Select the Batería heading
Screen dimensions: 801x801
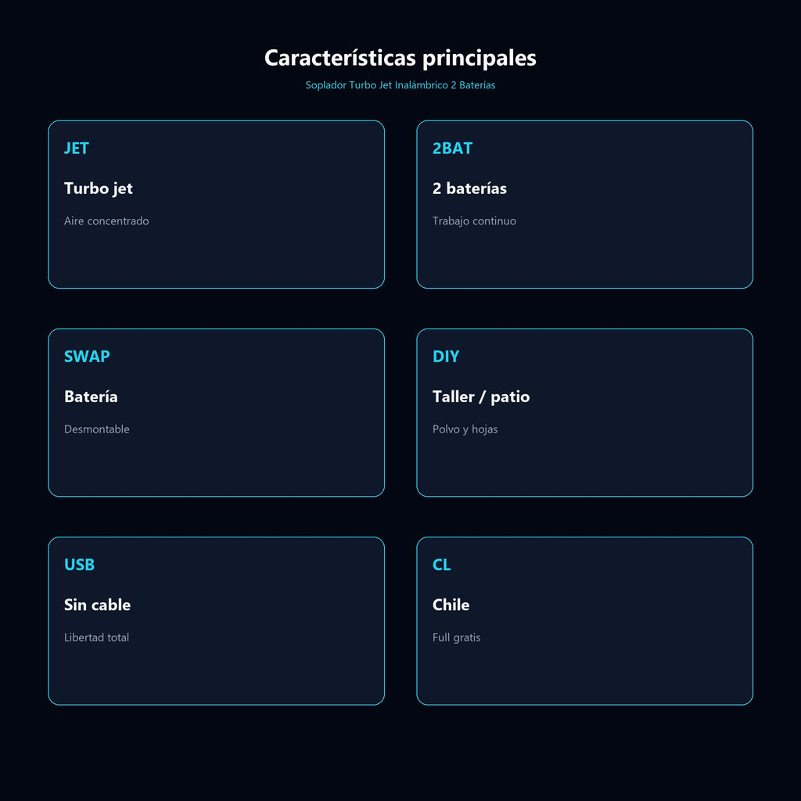(91, 397)
